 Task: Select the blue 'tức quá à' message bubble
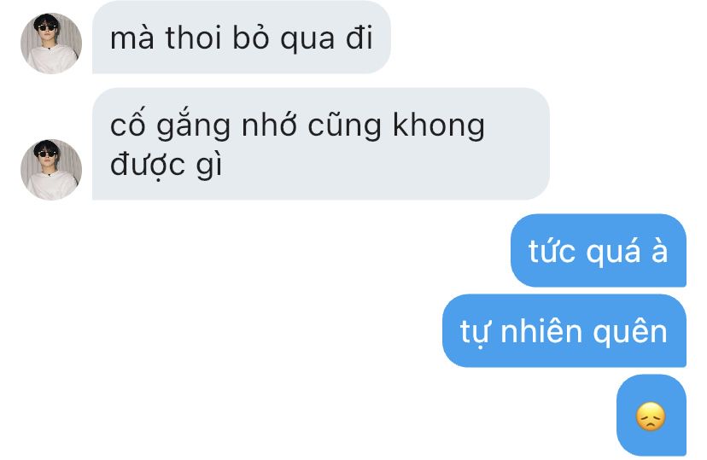click(599, 251)
